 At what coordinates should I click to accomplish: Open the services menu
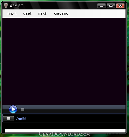61,14
